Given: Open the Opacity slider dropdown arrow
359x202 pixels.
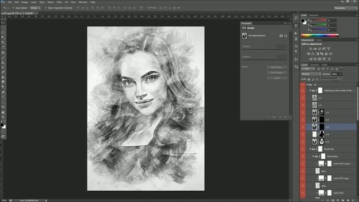Looking at the screenshot, I should coord(340,74).
